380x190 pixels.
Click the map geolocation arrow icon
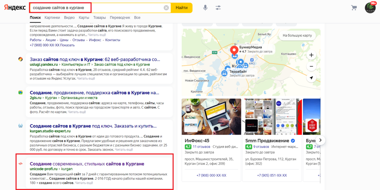[x=311, y=78]
